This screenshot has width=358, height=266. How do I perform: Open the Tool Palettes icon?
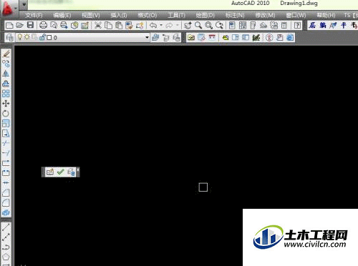pyautogui.click(x=253, y=25)
